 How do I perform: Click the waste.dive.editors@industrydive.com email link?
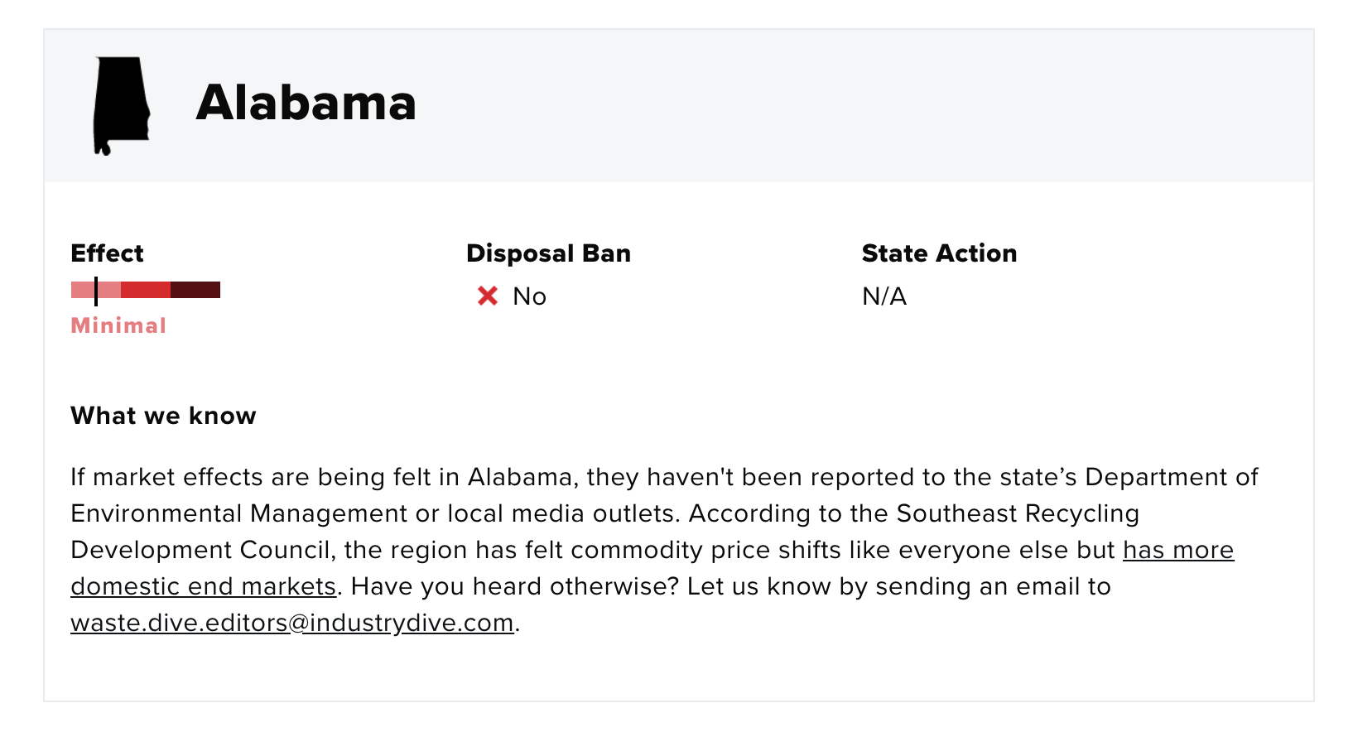coord(292,623)
